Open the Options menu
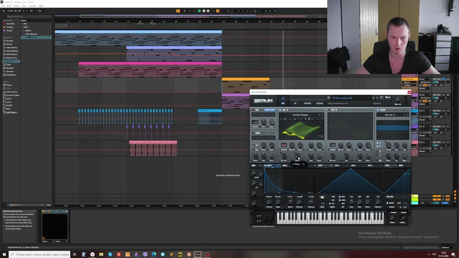459x258 pixels. point(32,6)
